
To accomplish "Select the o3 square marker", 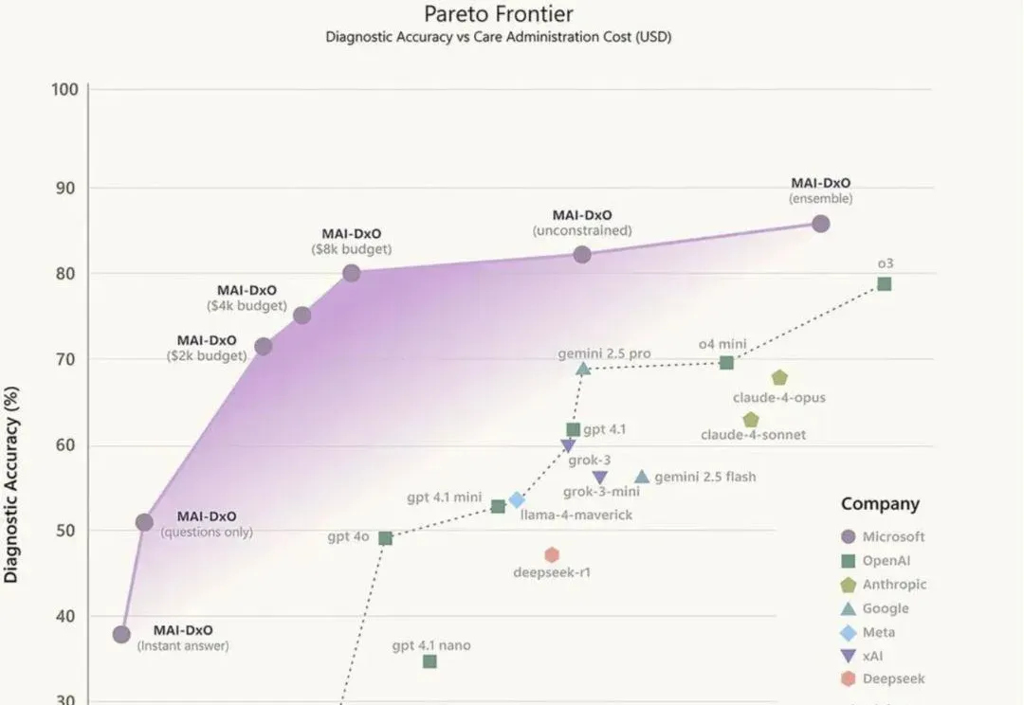I will tap(885, 284).
